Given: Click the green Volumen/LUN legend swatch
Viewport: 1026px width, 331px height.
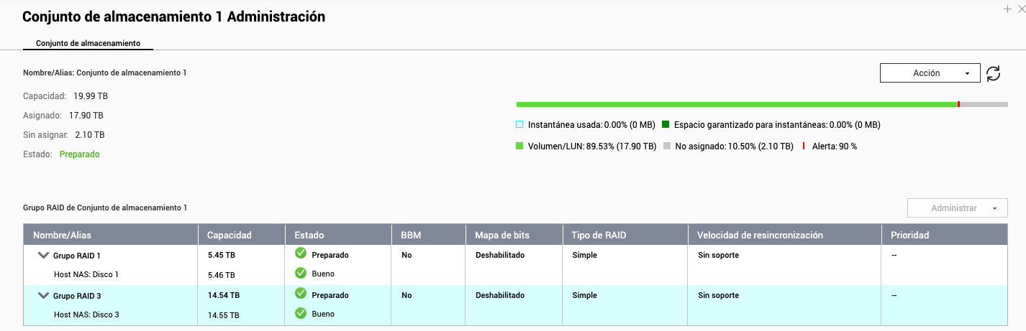Looking at the screenshot, I should pyautogui.click(x=520, y=146).
